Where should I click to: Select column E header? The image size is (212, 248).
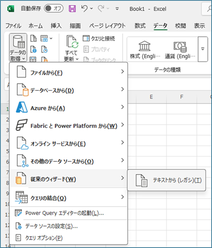pos(151,97)
